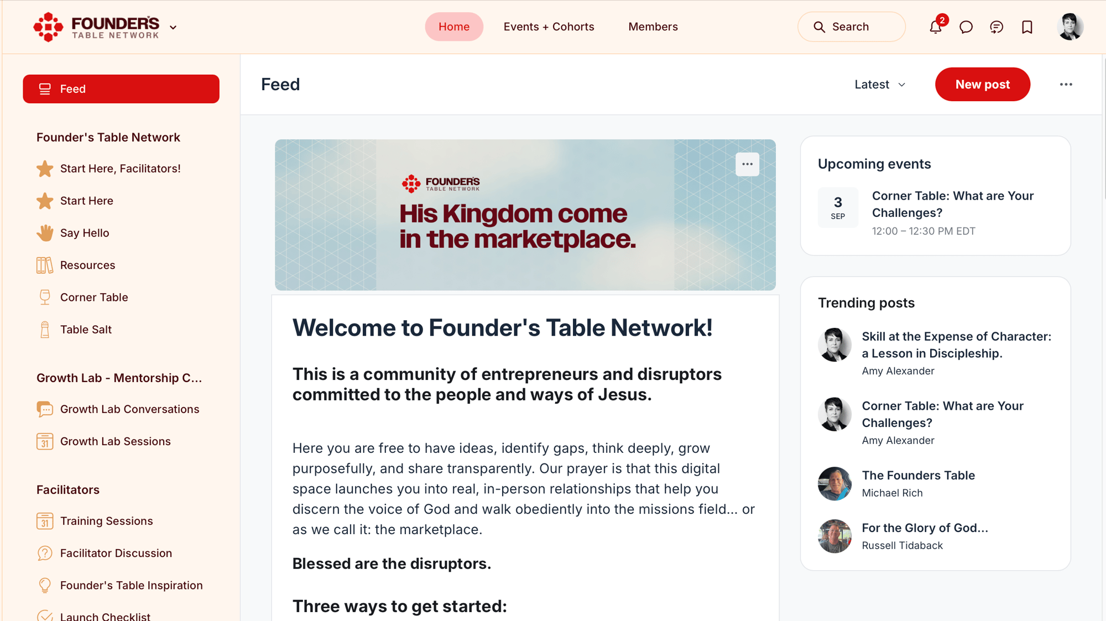Expand the Founder's Table Network community switcher
1106x621 pixels.
coord(173,27)
